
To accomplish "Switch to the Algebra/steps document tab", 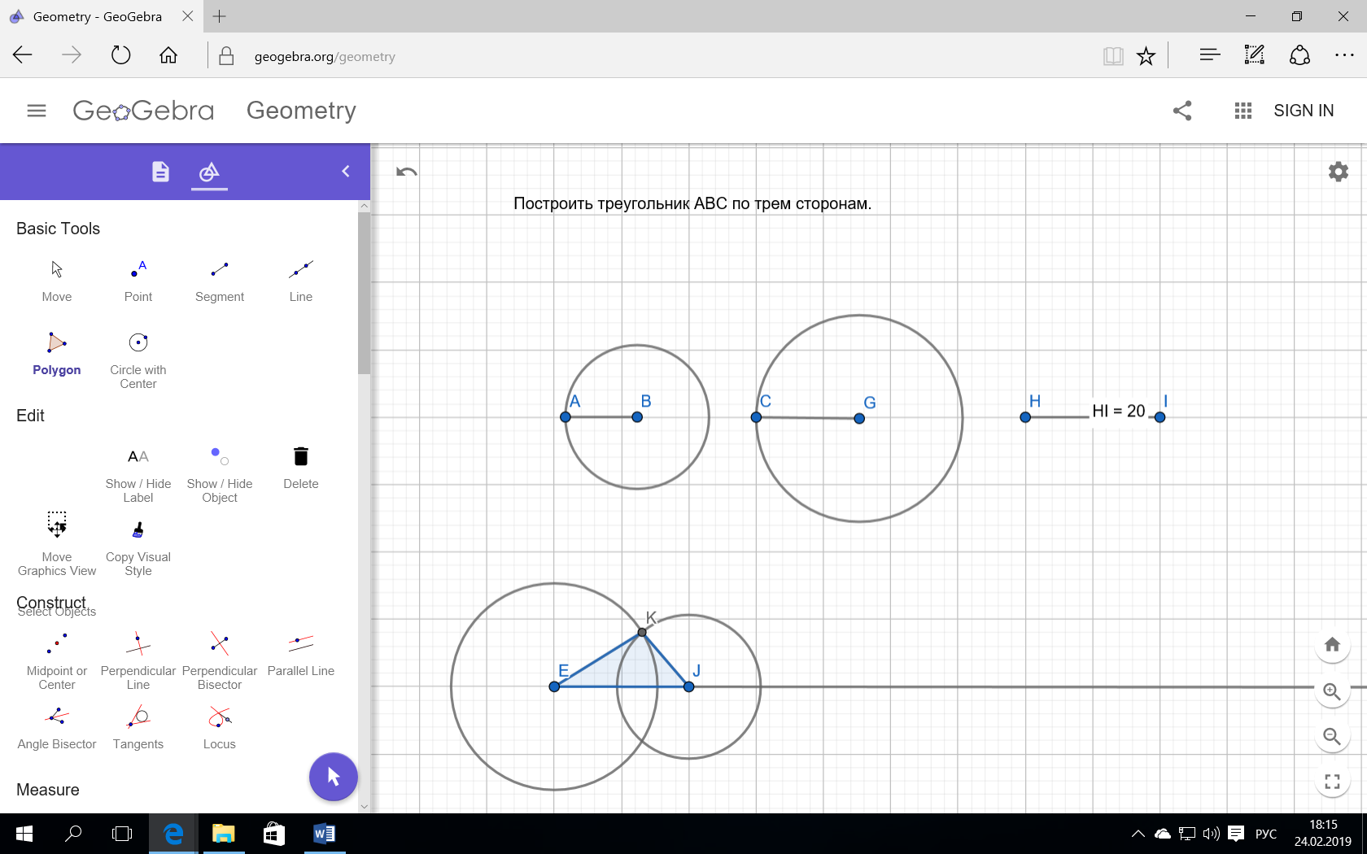I will click(160, 172).
